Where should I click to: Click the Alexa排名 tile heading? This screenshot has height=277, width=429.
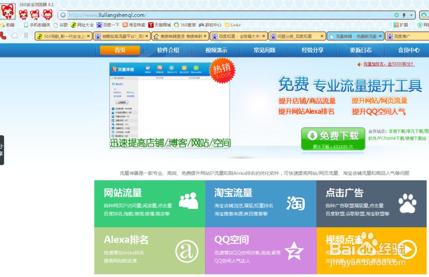pyautogui.click(x=126, y=240)
